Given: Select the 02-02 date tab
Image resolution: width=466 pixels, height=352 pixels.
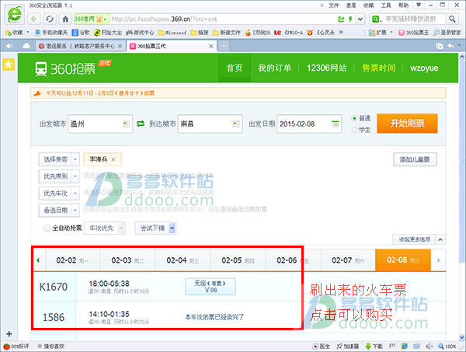Looking at the screenshot, I should click(x=72, y=260).
